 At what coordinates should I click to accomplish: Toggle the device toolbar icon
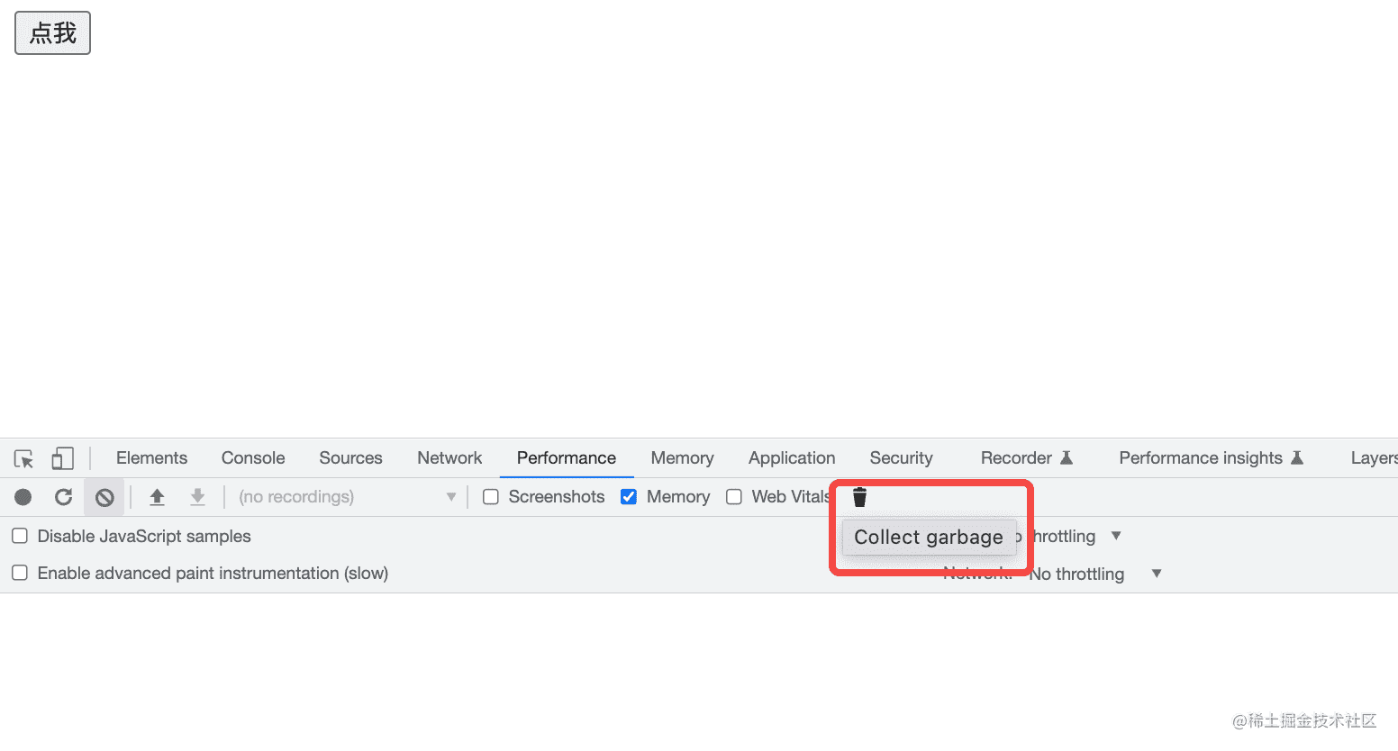click(62, 458)
